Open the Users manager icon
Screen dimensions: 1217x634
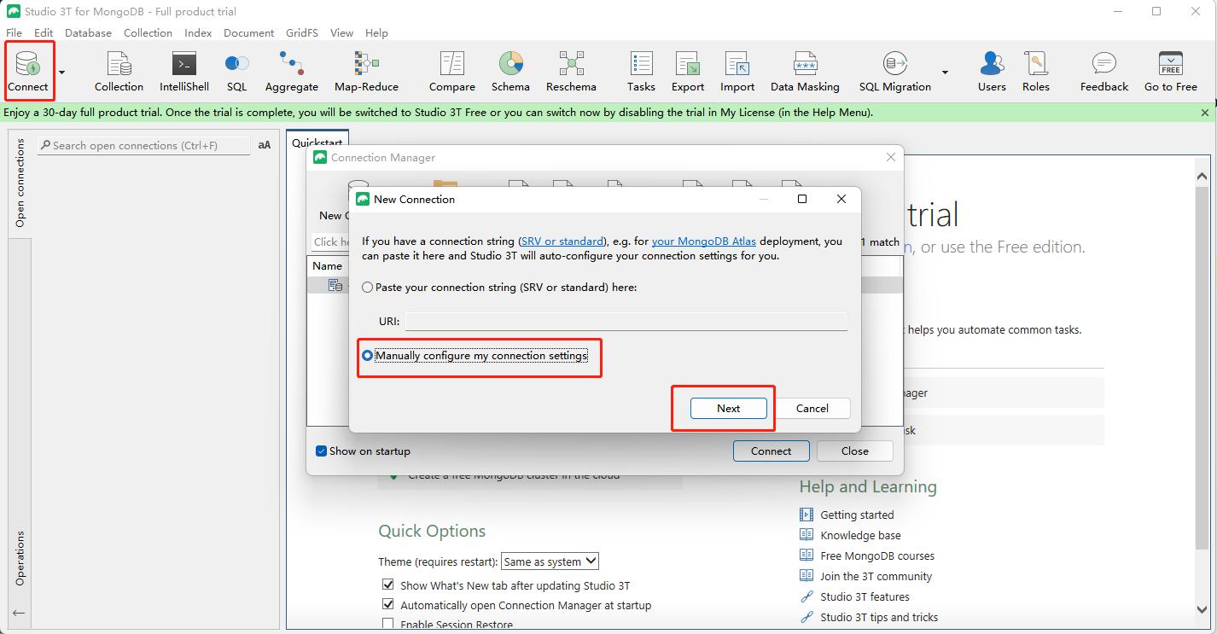point(992,71)
